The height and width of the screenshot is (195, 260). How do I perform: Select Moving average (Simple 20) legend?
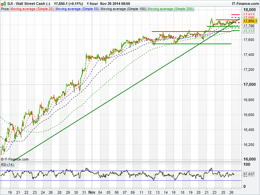(32, 9)
